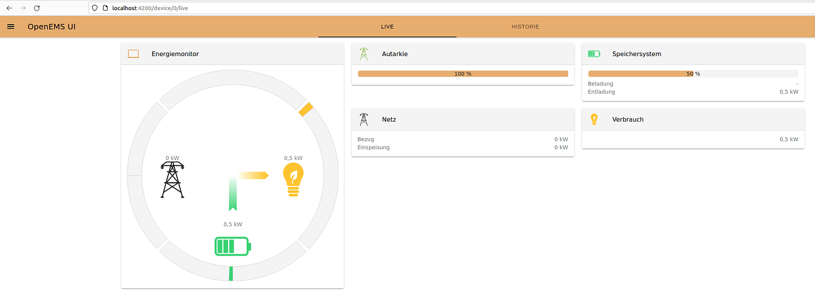Click the shield security icon in address bar
The height and width of the screenshot is (295, 815).
(94, 8)
